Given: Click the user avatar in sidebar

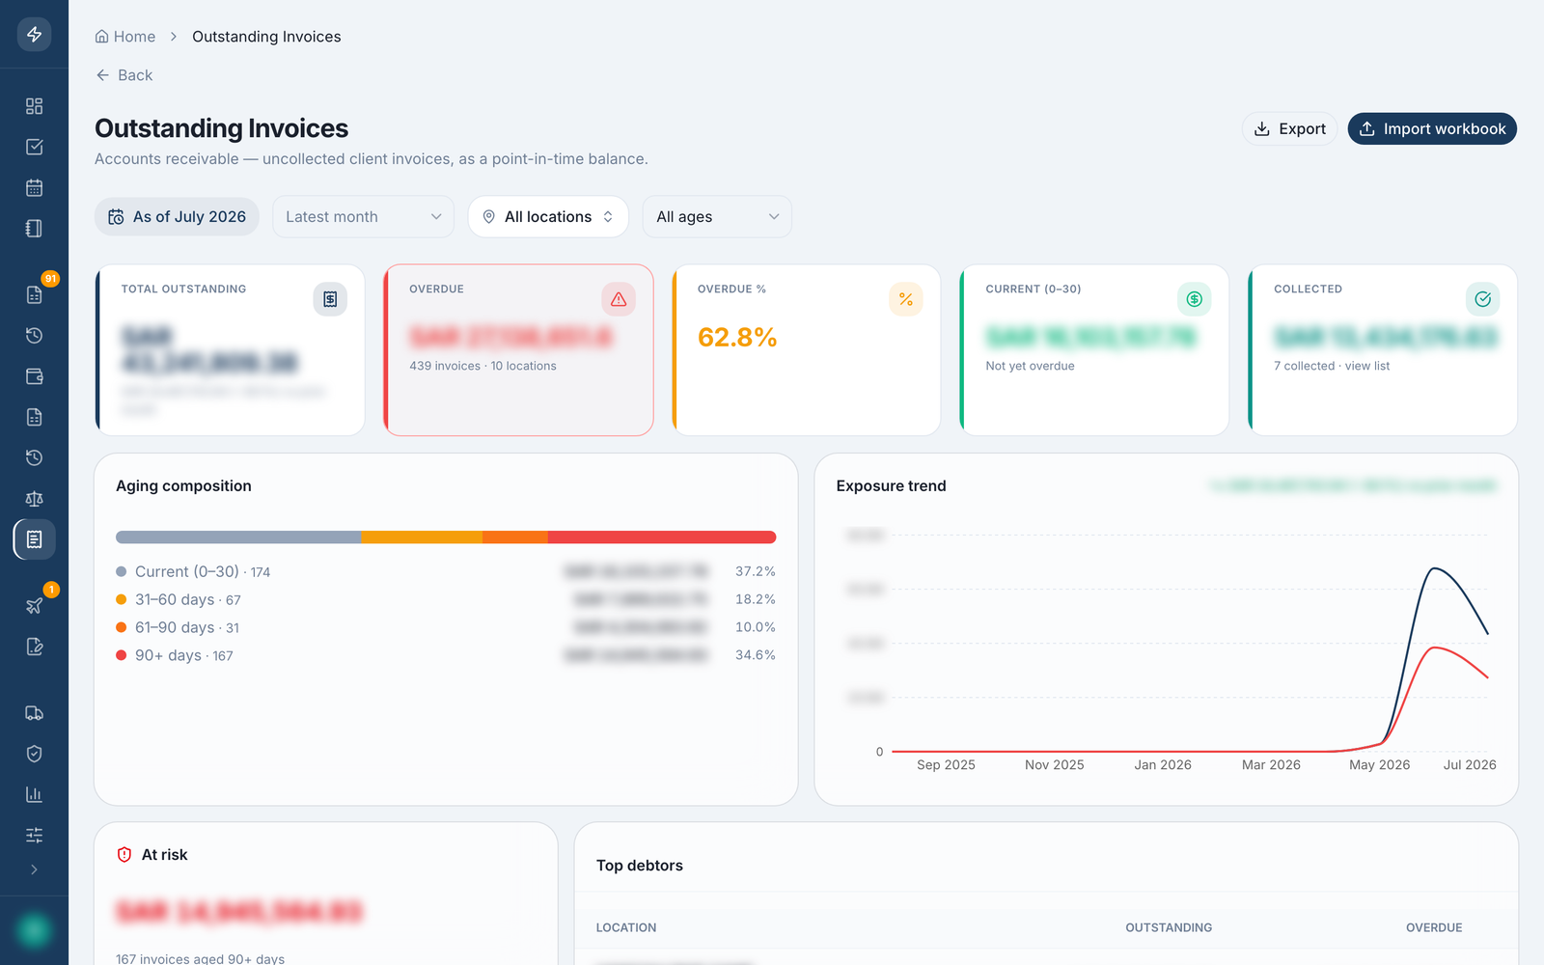Looking at the screenshot, I should click(34, 930).
